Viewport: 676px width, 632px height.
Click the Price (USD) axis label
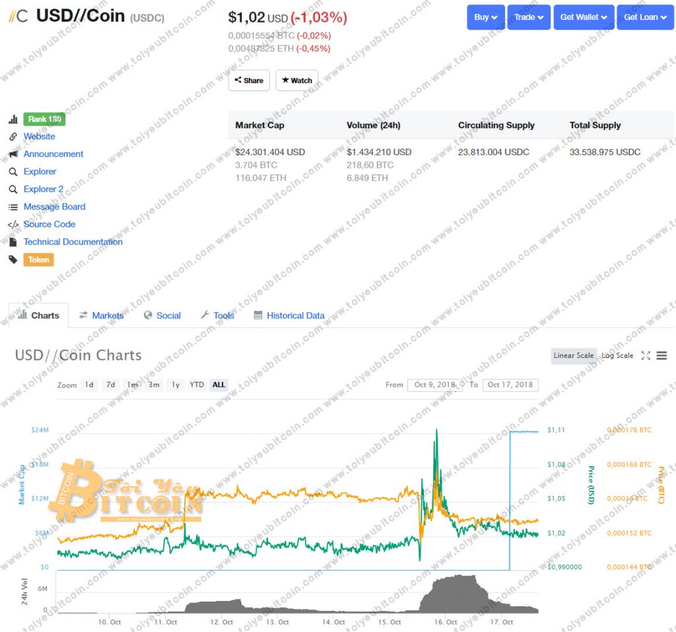[x=591, y=485]
